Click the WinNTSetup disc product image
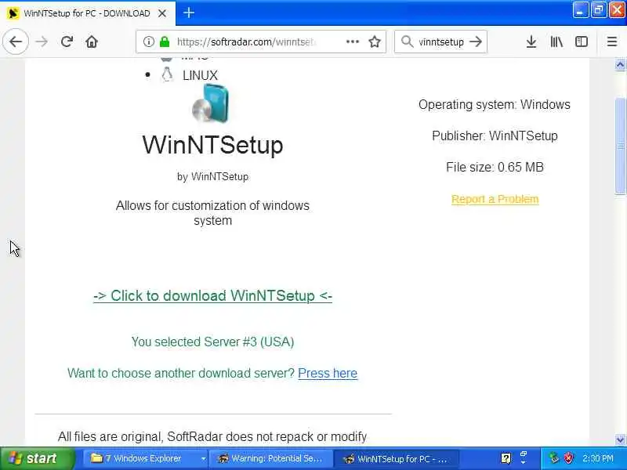The height and width of the screenshot is (470, 627). 210,104
